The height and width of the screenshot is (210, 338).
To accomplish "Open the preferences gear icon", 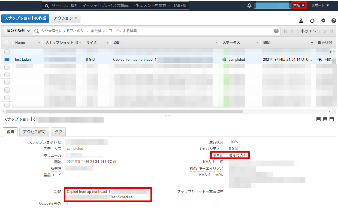I will point(323,20).
